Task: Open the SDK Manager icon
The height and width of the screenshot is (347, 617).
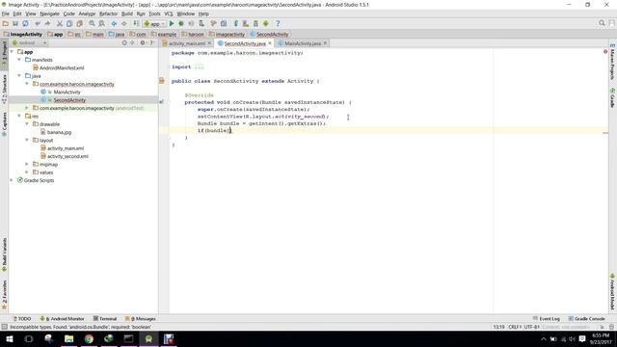Action: click(x=255, y=23)
